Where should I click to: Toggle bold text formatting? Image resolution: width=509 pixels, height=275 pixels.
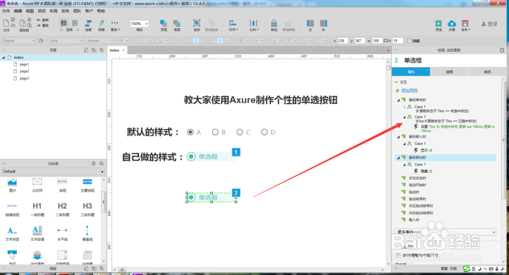(x=135, y=41)
